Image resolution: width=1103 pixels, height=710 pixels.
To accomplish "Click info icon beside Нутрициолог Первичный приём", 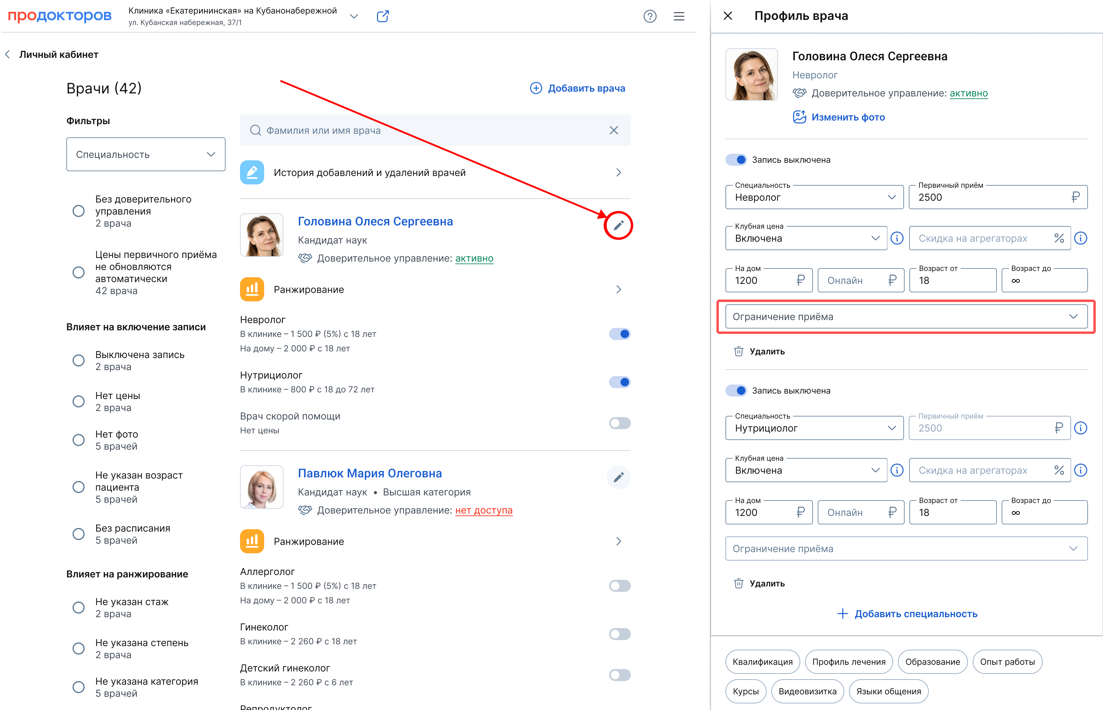I will click(1080, 428).
